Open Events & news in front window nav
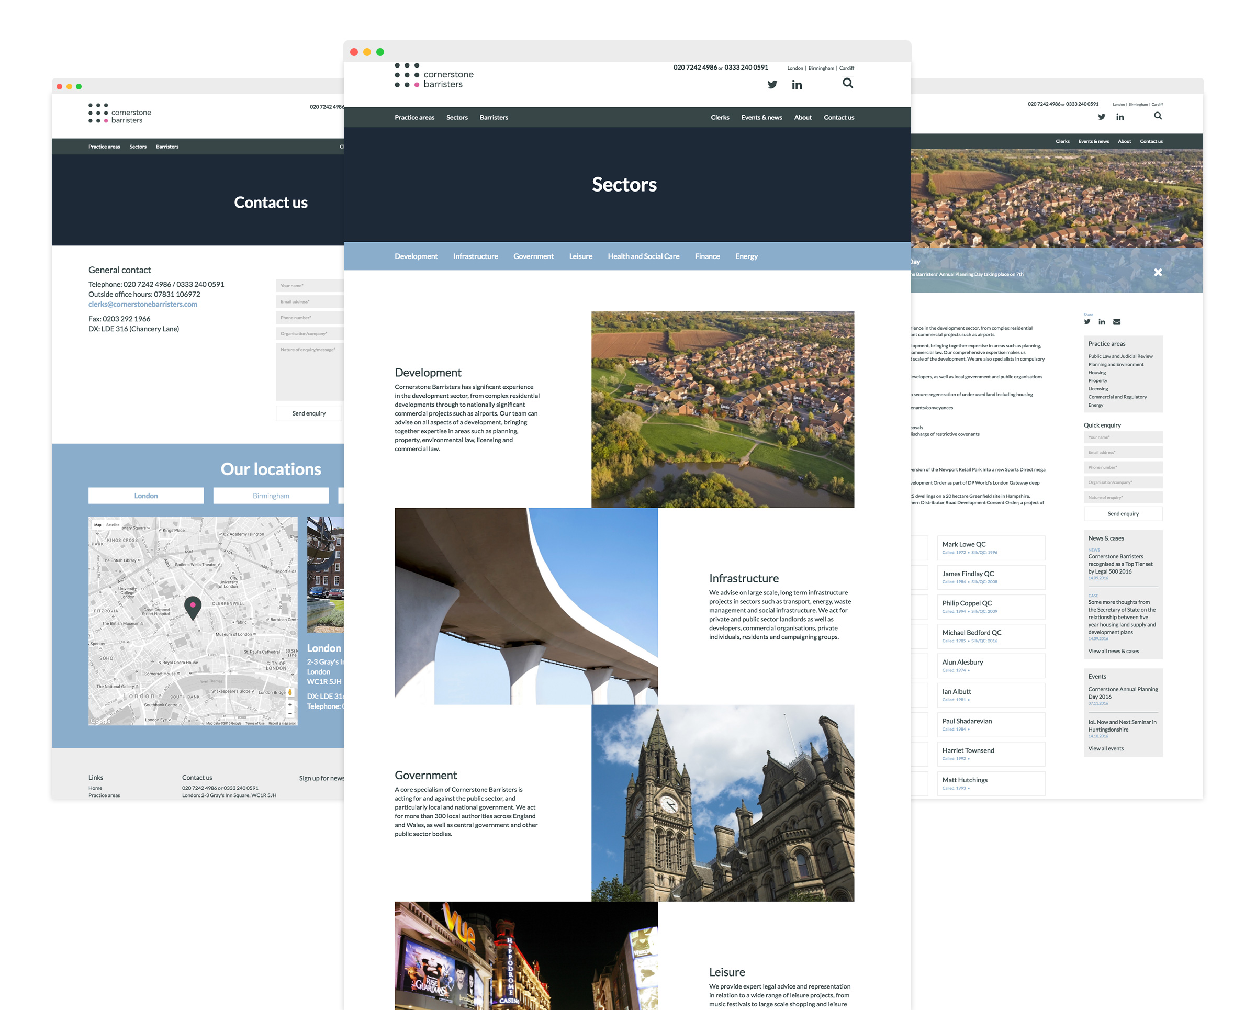 pos(761,118)
